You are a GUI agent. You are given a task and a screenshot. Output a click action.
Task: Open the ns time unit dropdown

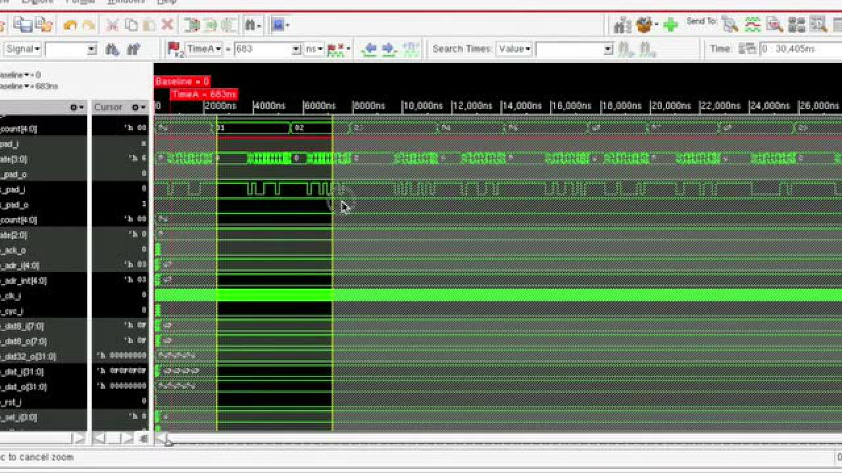pos(314,49)
